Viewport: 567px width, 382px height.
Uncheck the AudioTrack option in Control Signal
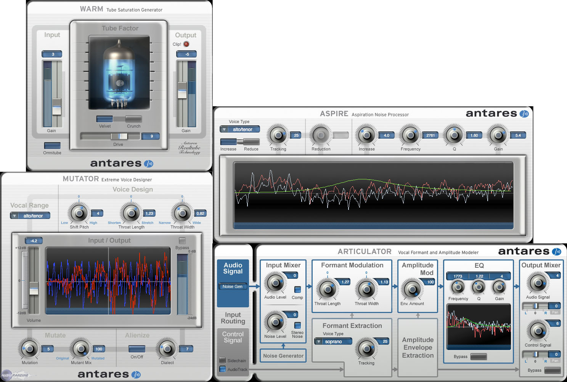[222, 369]
